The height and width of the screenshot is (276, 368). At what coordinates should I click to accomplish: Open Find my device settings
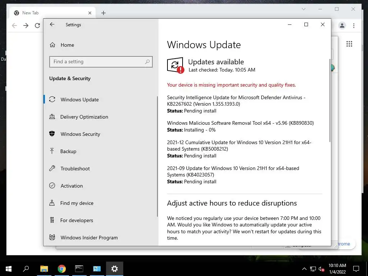click(x=77, y=203)
